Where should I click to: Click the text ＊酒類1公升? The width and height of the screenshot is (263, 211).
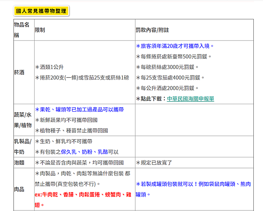pos(49,67)
